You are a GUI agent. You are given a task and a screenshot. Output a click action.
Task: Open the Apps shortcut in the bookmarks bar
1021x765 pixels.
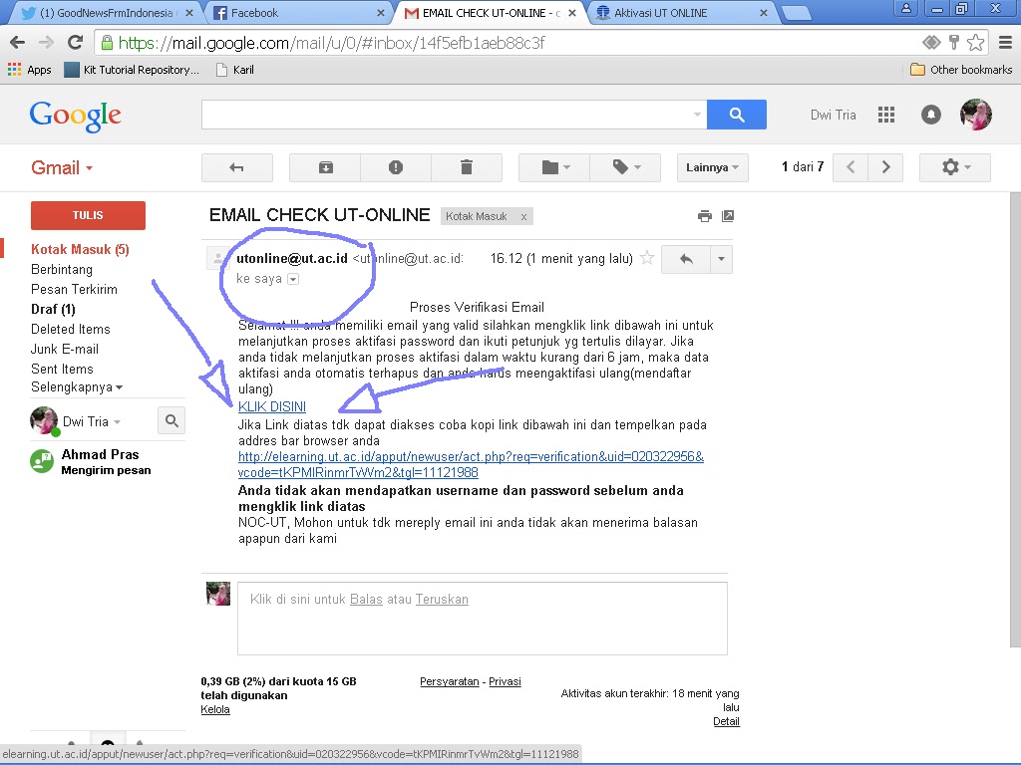click(29, 70)
